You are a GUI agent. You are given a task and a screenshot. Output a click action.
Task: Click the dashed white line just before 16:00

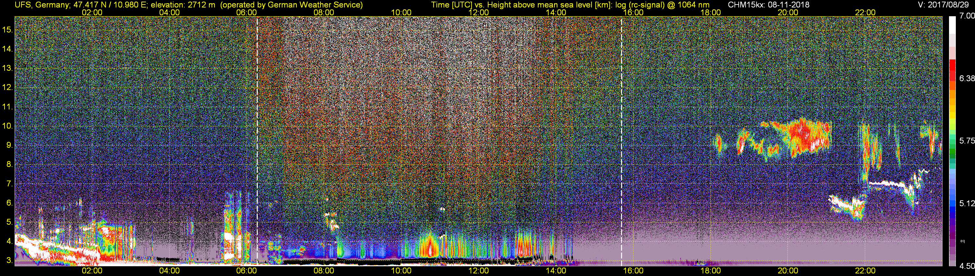(x=621, y=141)
